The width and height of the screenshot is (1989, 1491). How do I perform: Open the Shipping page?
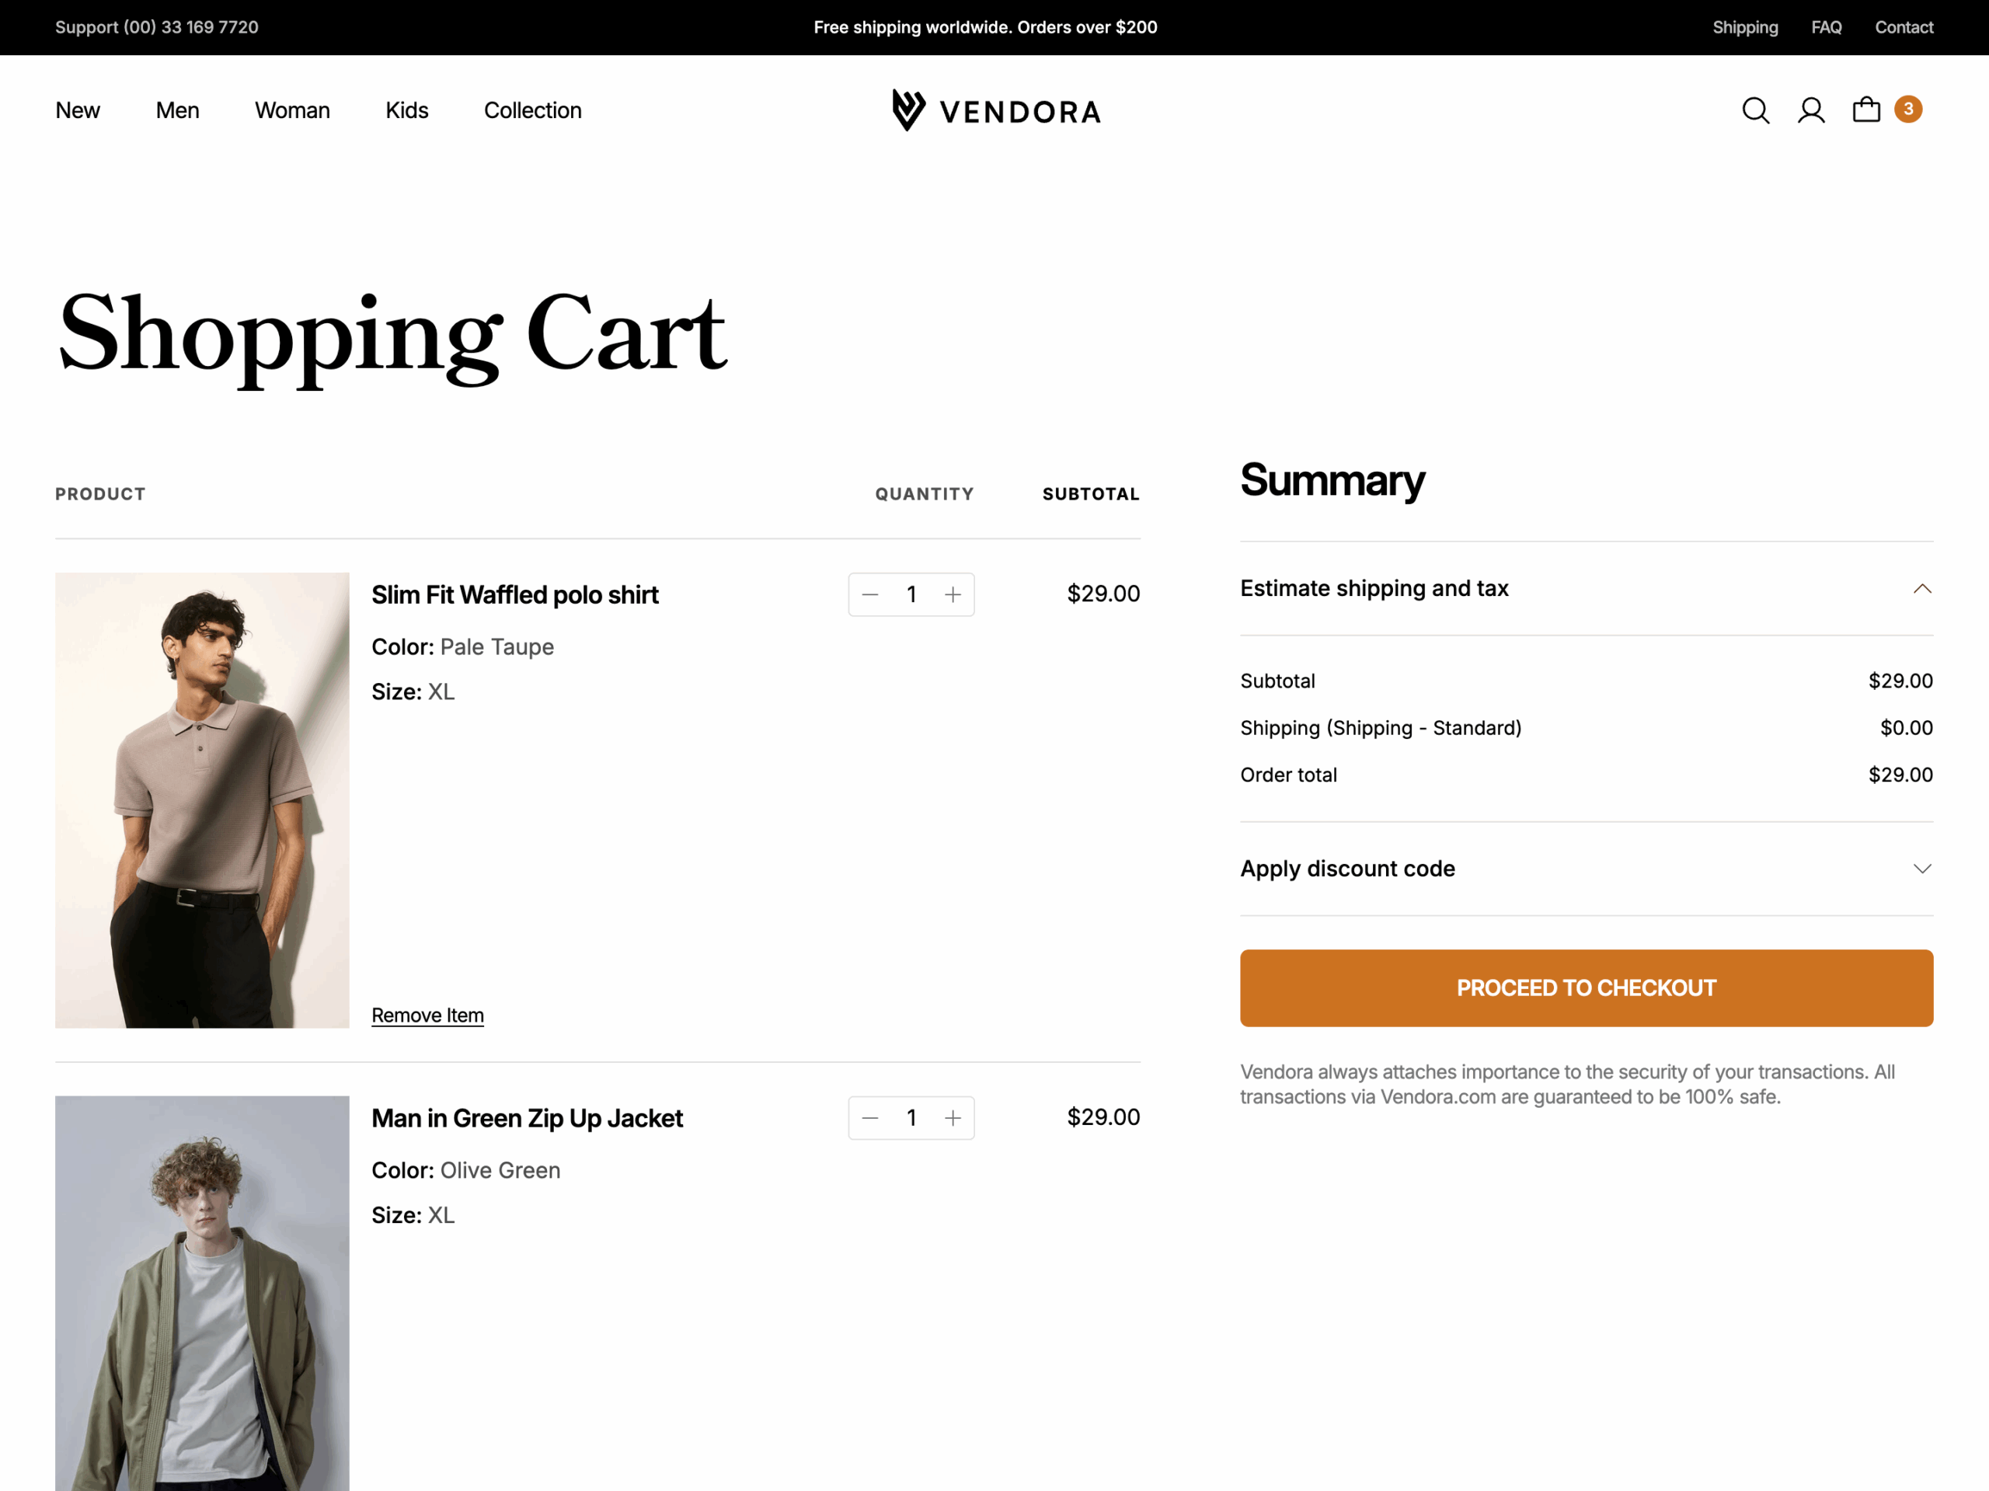tap(1744, 27)
